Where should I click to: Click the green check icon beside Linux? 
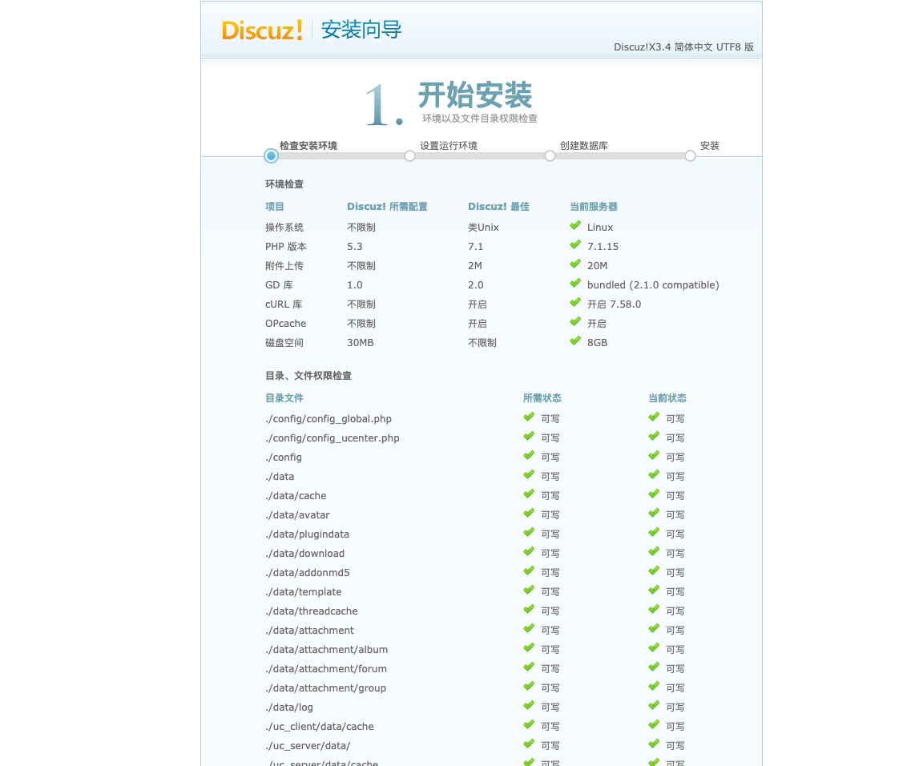[x=575, y=225]
